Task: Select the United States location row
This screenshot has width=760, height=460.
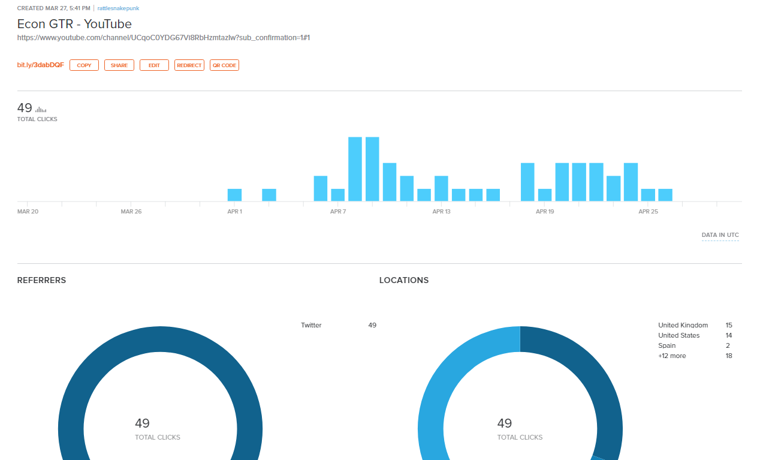Action: [695, 335]
